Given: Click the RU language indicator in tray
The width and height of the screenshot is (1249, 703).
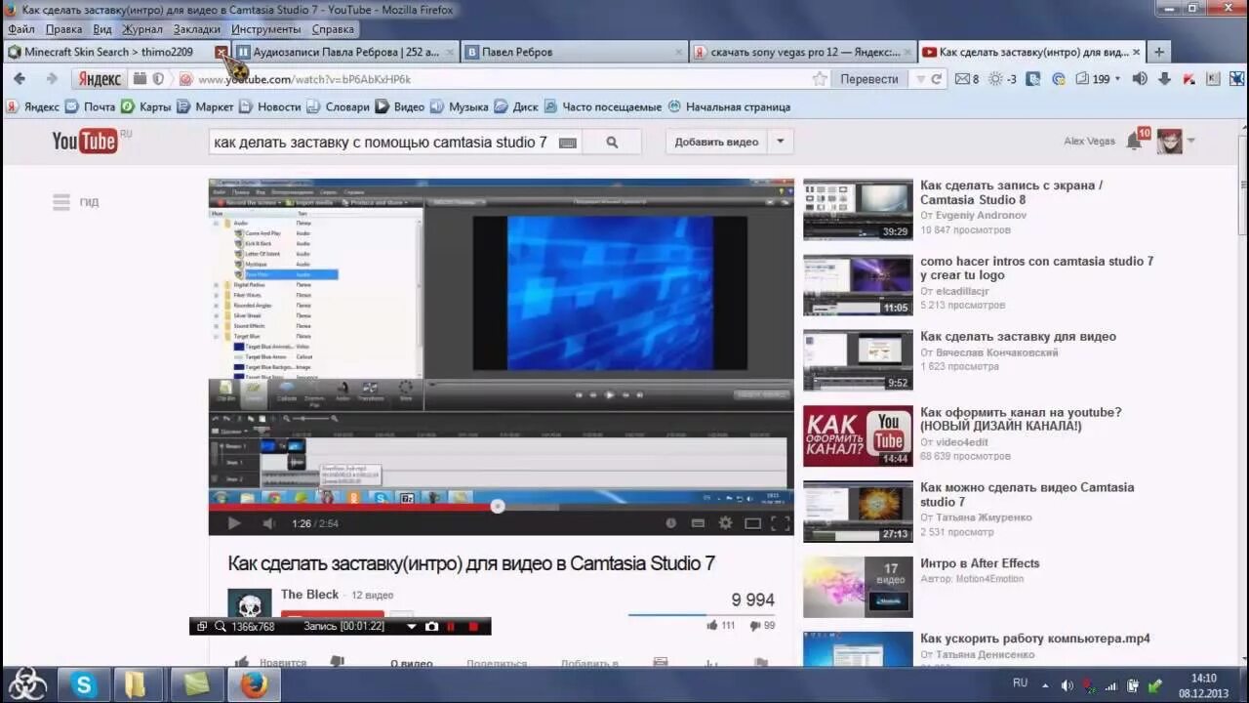Looking at the screenshot, I should pyautogui.click(x=1020, y=683).
